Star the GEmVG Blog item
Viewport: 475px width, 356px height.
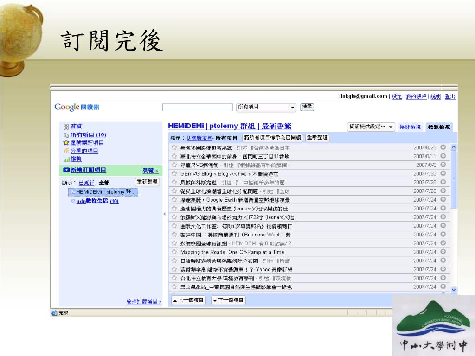174,174
